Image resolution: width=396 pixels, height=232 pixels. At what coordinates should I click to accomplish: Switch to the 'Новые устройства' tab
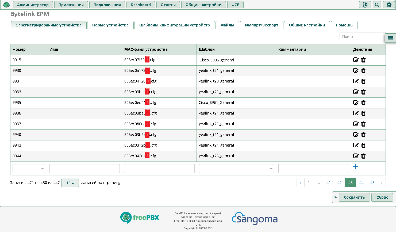pyautogui.click(x=110, y=25)
